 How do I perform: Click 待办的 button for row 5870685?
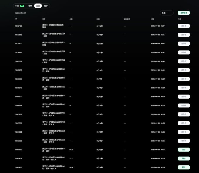tap(184, 52)
